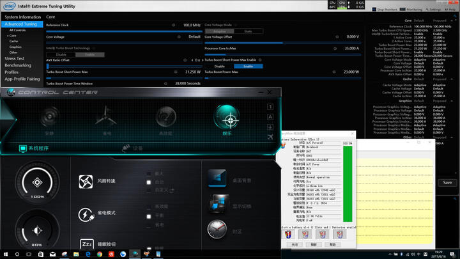Open Settings in XTU header

[433, 10]
